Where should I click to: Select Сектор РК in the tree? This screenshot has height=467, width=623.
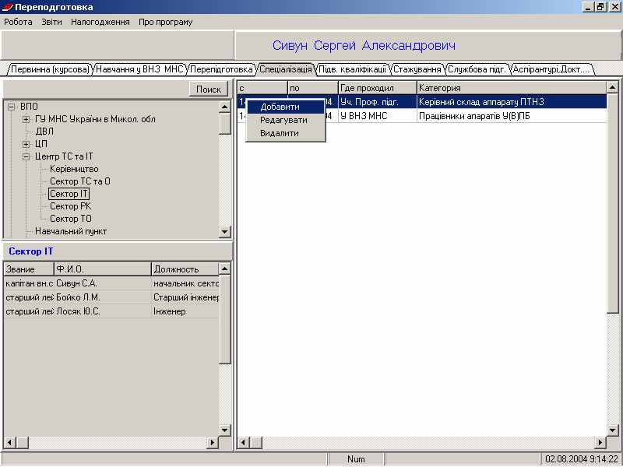pos(70,206)
